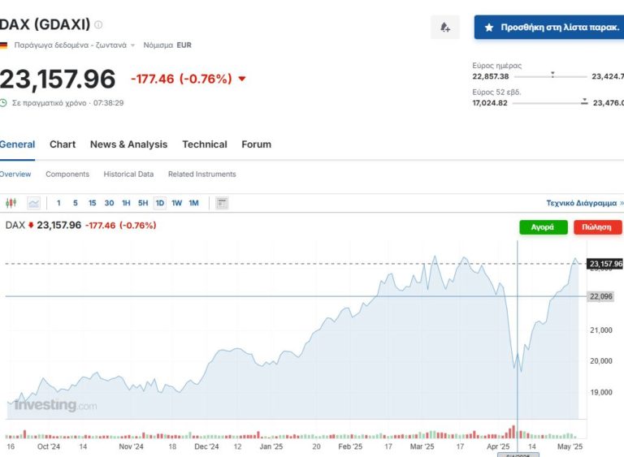This screenshot has height=457, width=624.
Task: Select the 1W chart interval
Action: (x=176, y=203)
